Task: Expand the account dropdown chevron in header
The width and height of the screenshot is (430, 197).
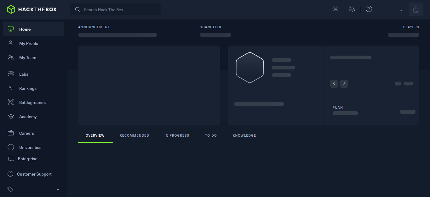Action: pos(401,10)
